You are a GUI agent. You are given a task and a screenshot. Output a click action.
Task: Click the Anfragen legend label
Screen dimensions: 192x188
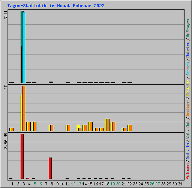click(x=188, y=28)
